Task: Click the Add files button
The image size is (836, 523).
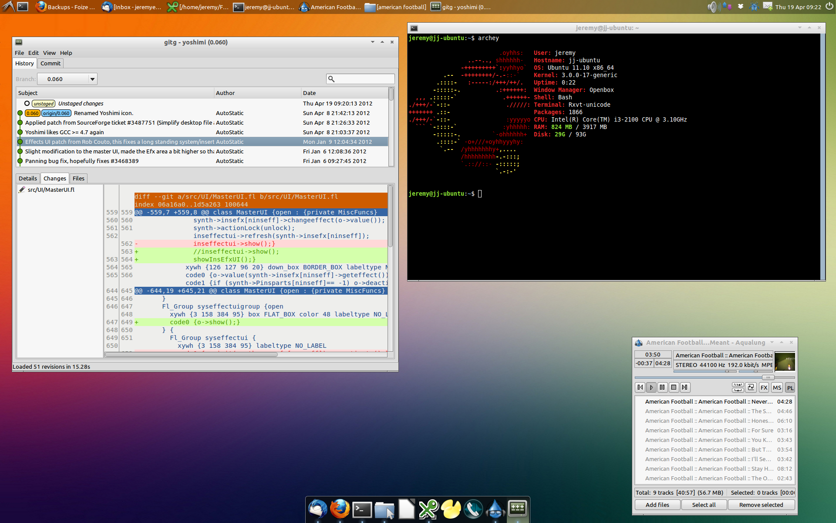Action: tap(657, 505)
